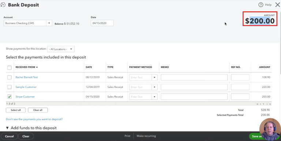Close the Bank Deposit window

(x=278, y=5)
